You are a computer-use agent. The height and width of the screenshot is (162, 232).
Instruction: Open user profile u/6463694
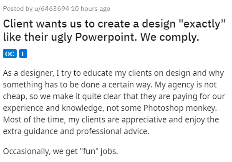pos(52,9)
